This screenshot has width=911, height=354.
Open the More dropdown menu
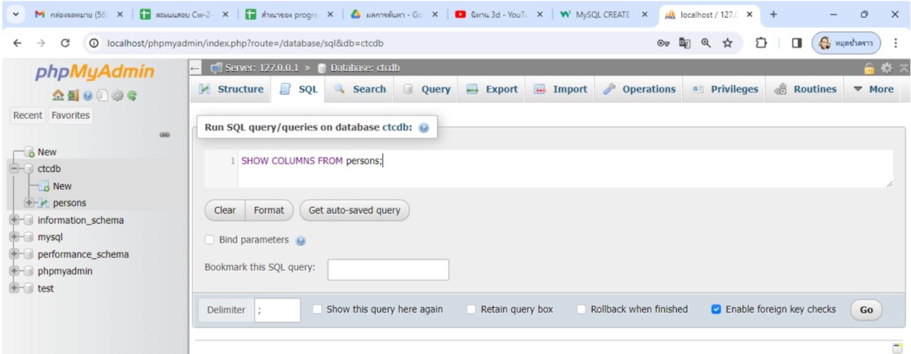coord(873,90)
